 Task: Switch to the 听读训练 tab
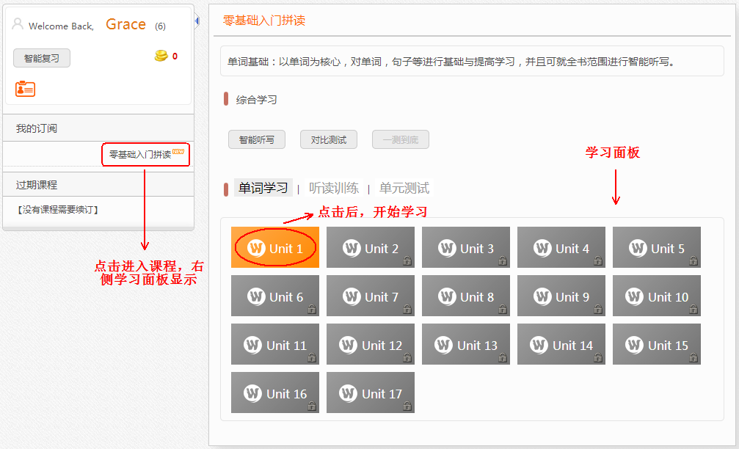pyautogui.click(x=334, y=188)
